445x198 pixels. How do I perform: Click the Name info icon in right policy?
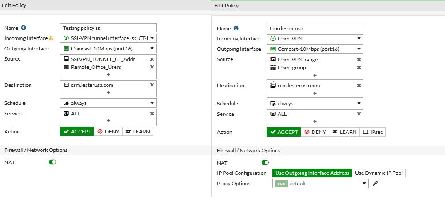point(236,29)
